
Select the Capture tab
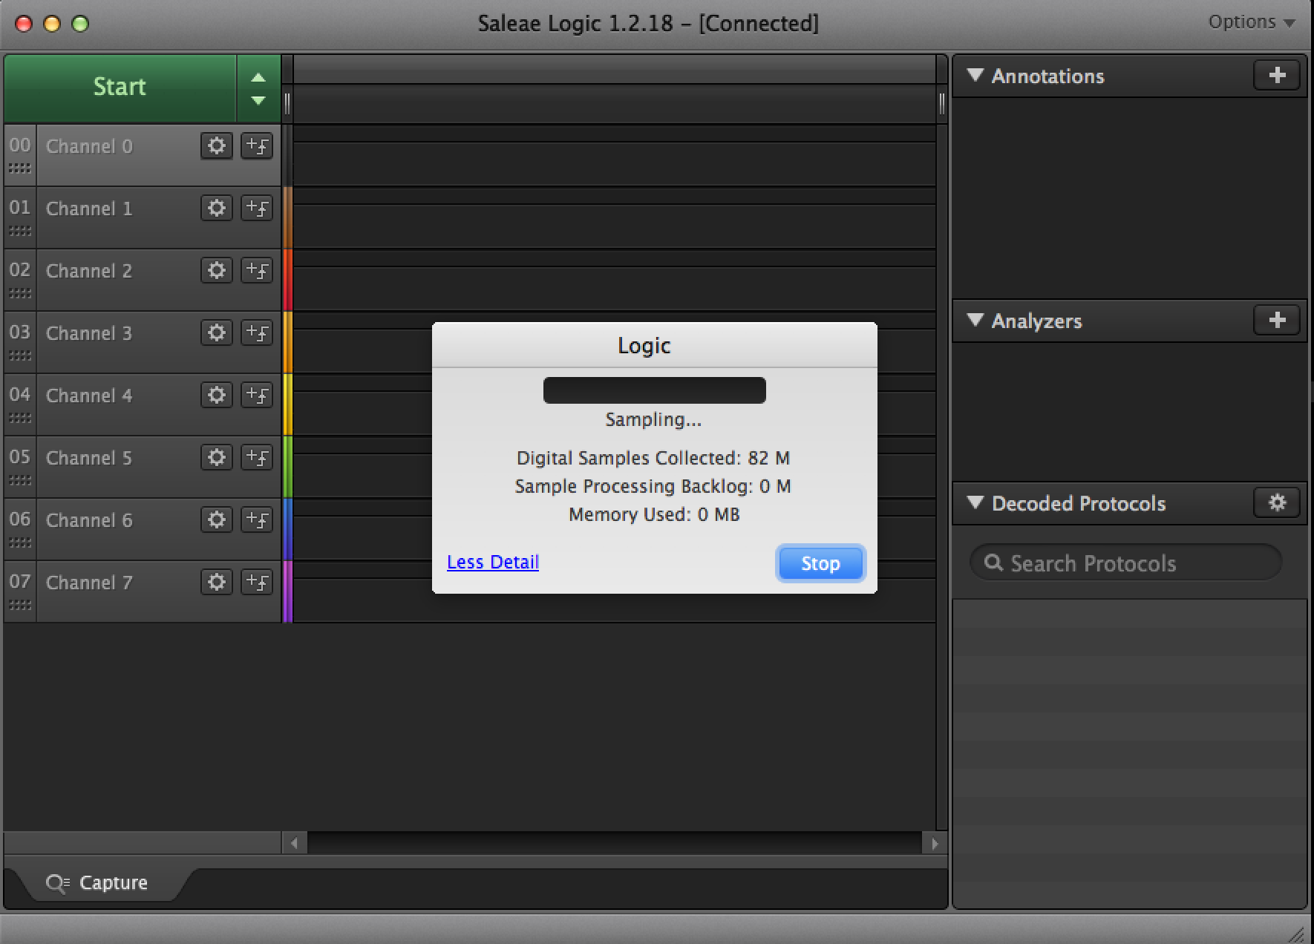coord(98,882)
